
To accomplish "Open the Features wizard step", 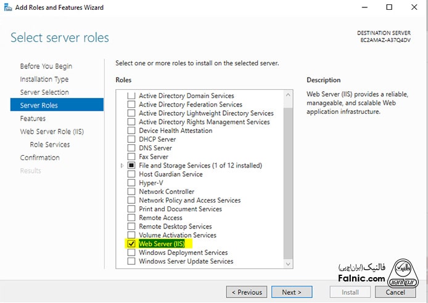I will tap(33, 118).
